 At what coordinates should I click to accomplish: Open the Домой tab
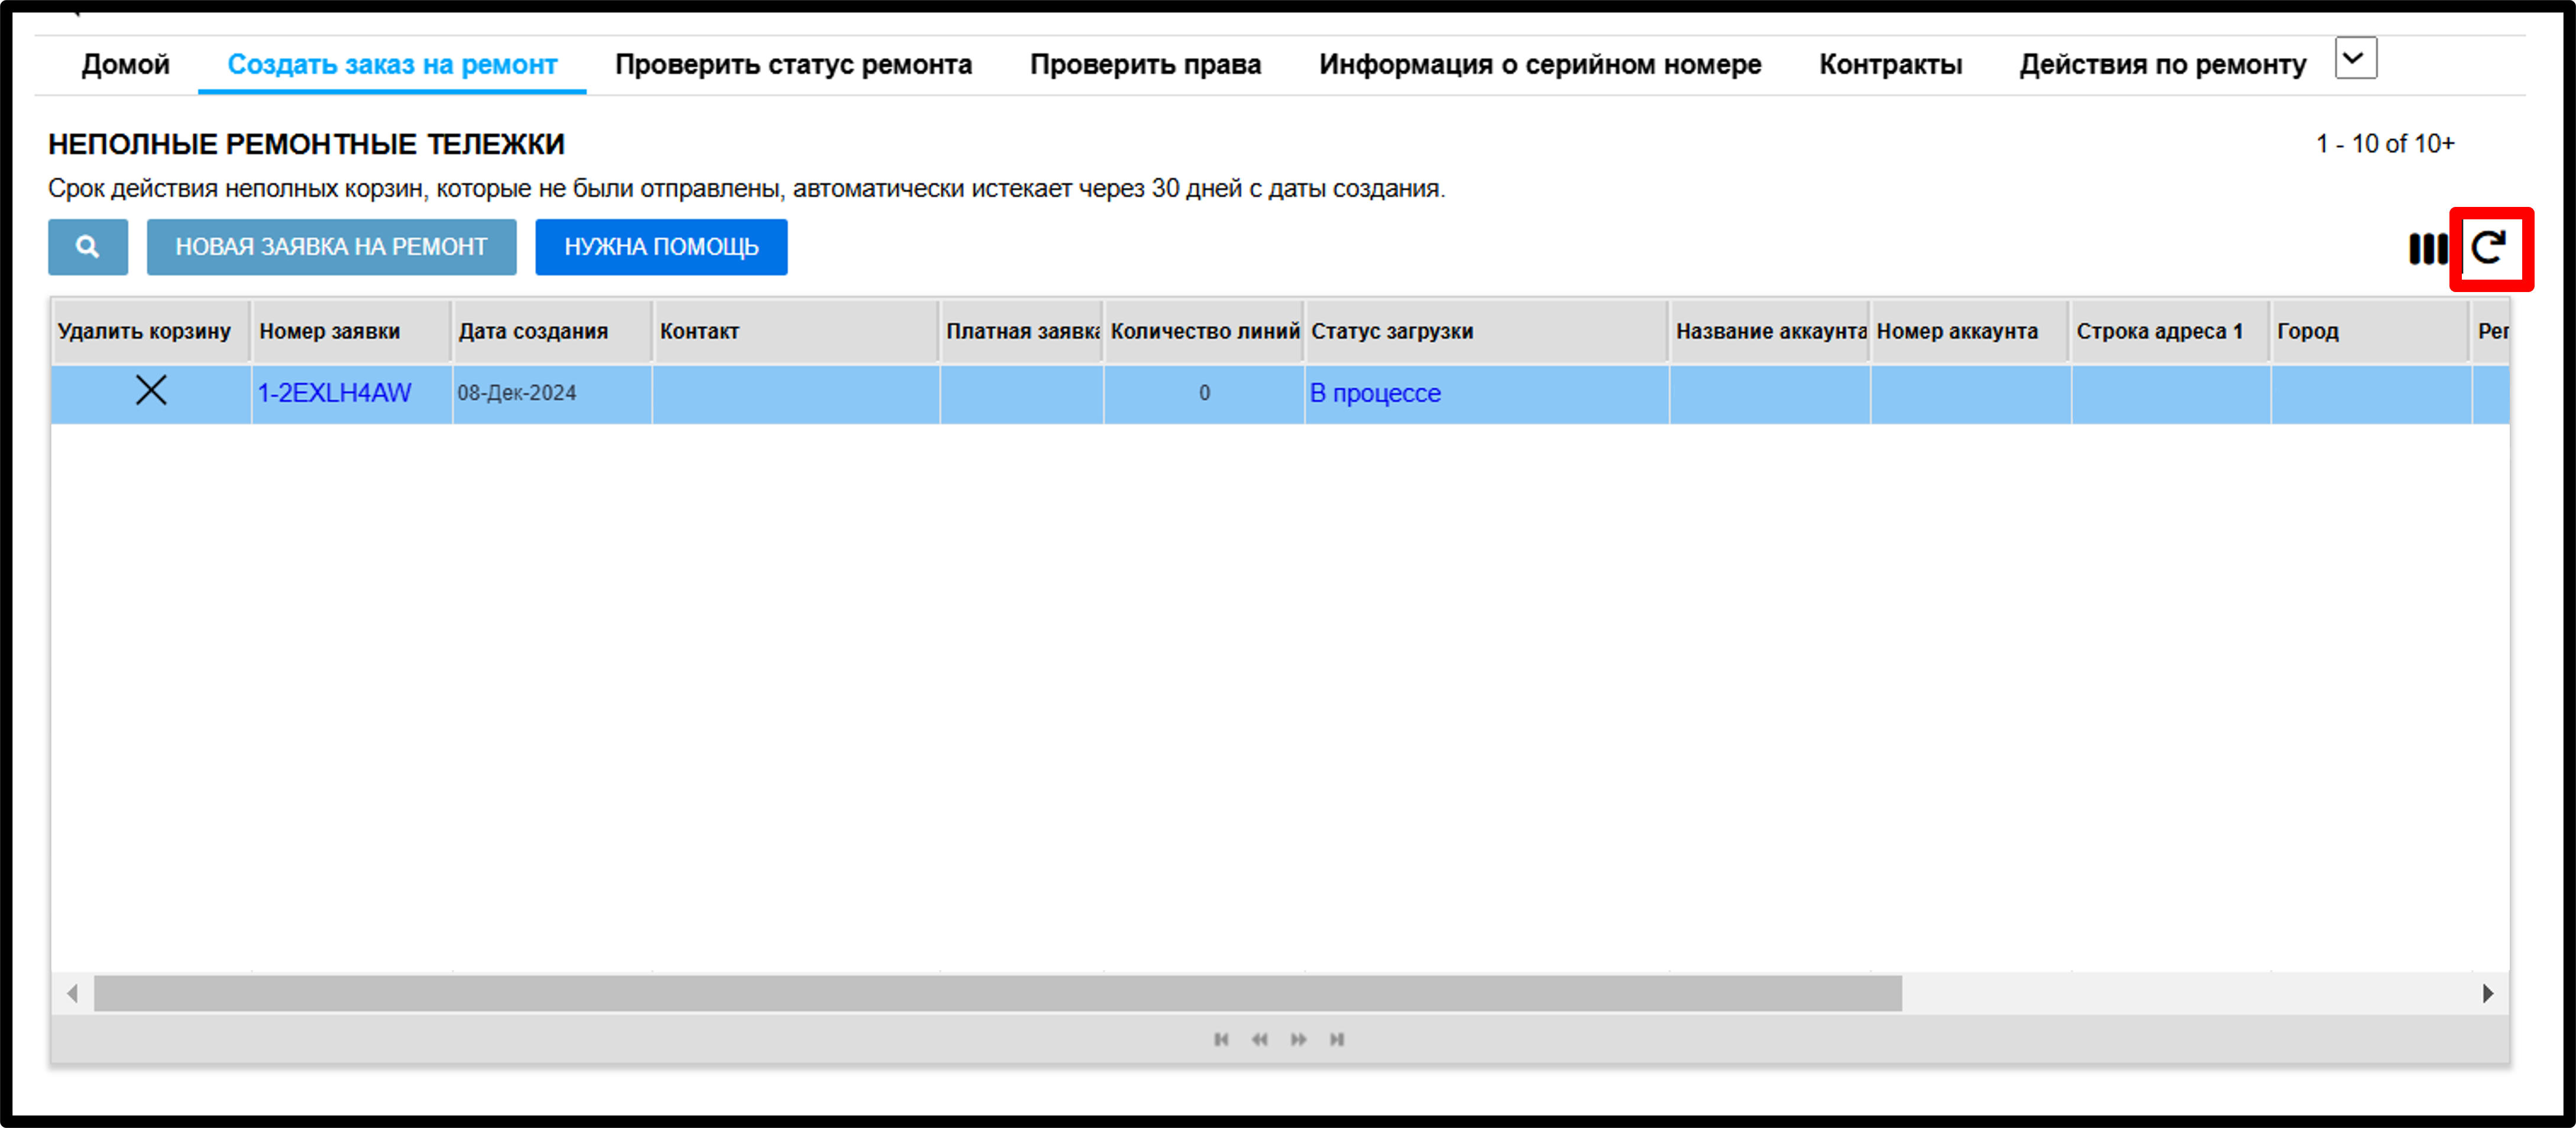[126, 65]
